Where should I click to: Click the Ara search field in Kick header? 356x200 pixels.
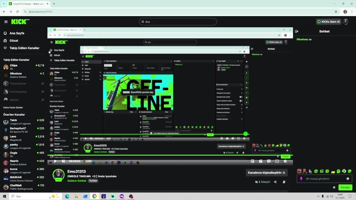coord(178,22)
